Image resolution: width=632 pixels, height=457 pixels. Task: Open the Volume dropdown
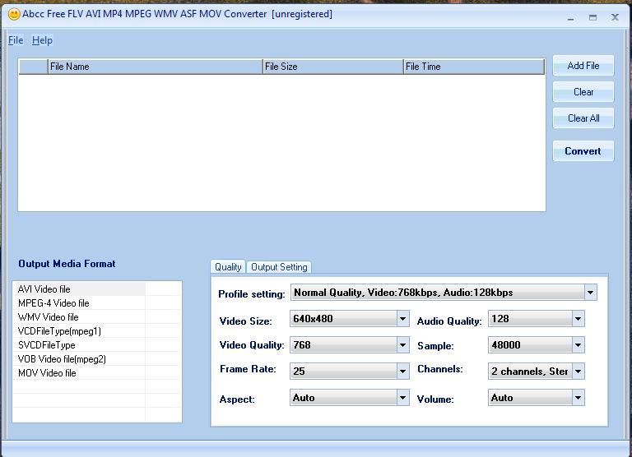[578, 398]
